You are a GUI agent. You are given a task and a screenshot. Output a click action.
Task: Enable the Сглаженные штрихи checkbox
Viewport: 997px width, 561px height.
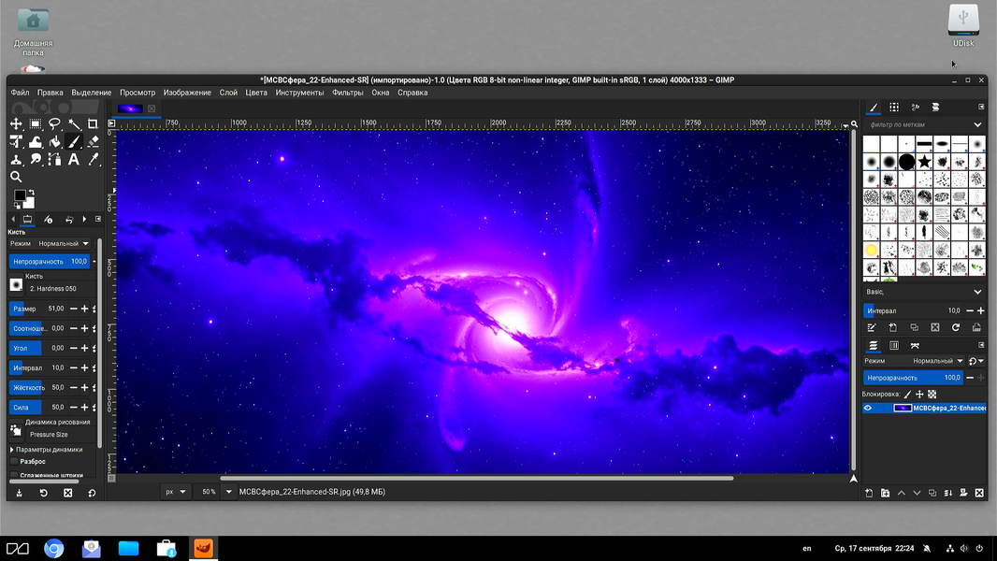tap(14, 475)
